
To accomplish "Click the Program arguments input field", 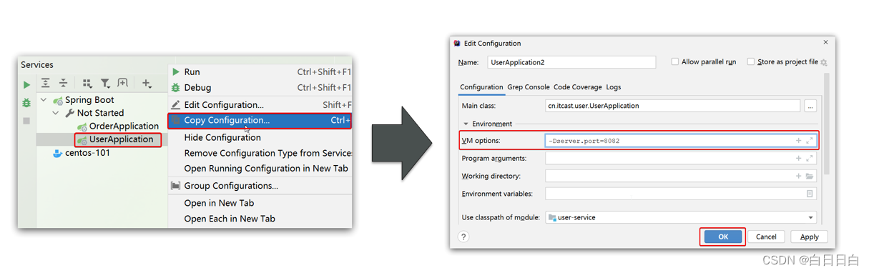I will point(680,158).
